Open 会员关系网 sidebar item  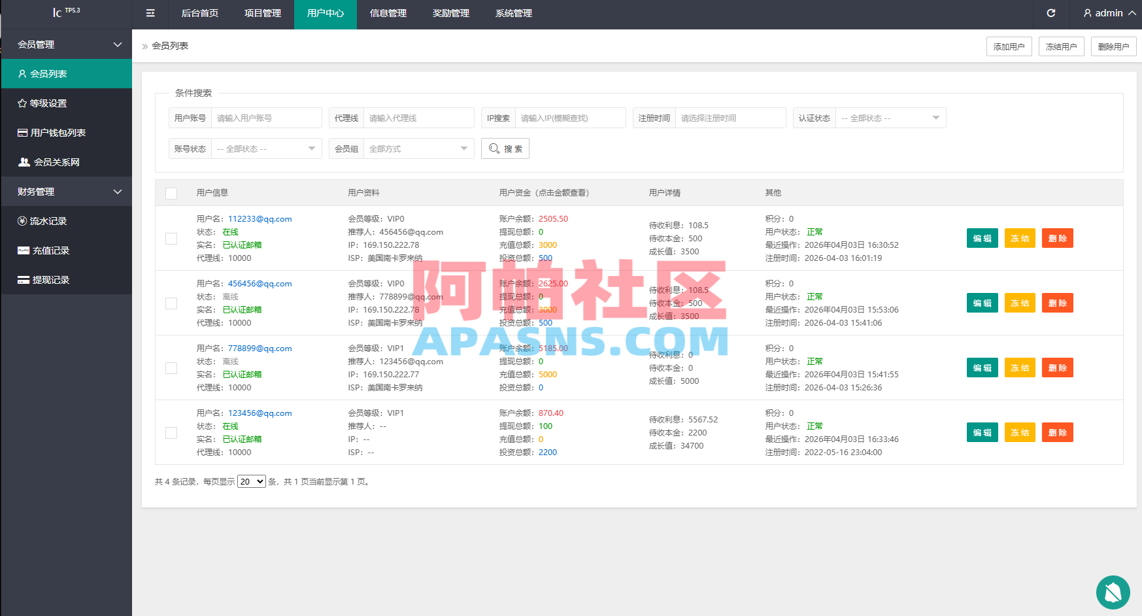[66, 162]
